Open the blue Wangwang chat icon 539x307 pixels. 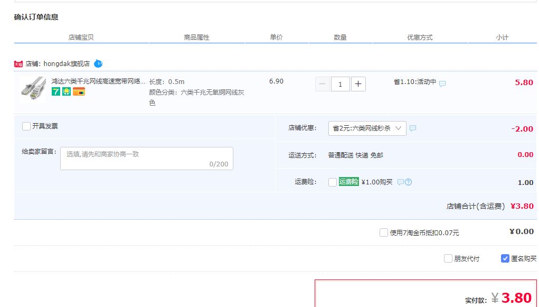[98, 63]
